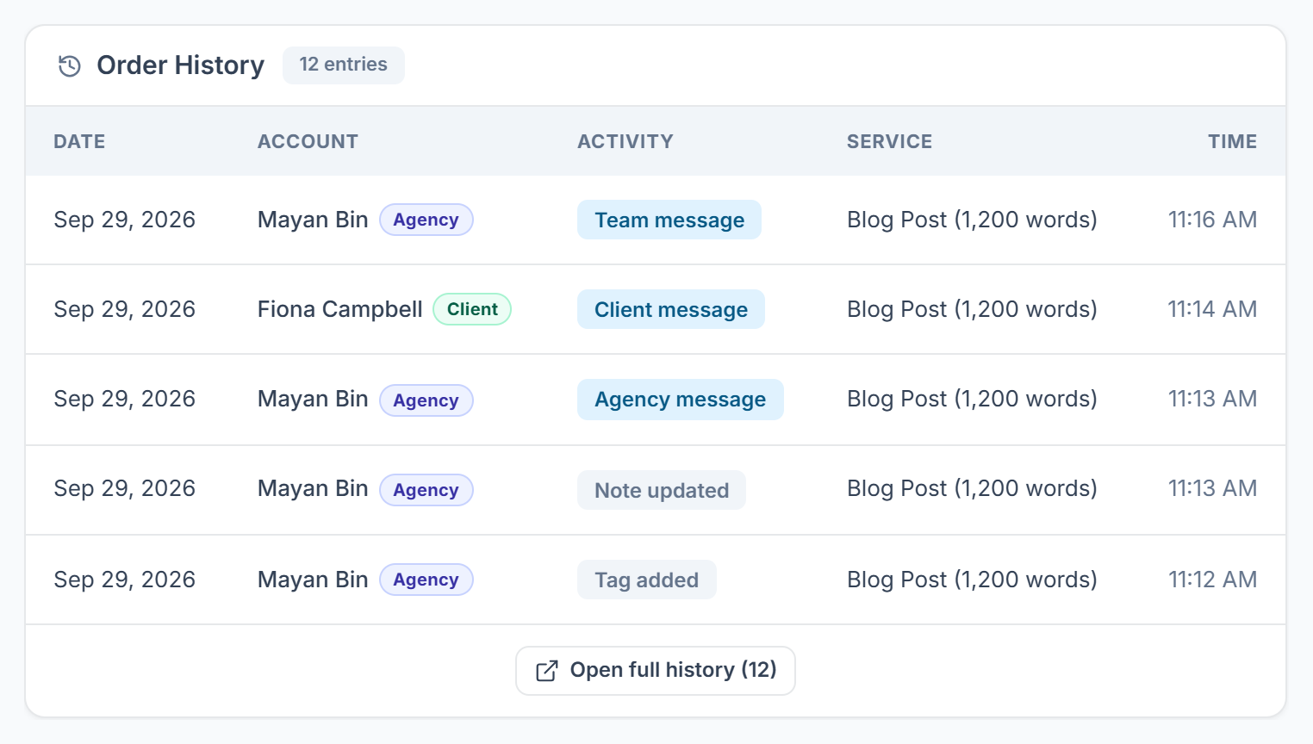Click the Order History title
The height and width of the screenshot is (744, 1313).
(181, 65)
